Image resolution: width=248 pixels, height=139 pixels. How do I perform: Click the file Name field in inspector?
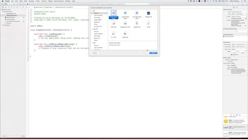coord(239,12)
